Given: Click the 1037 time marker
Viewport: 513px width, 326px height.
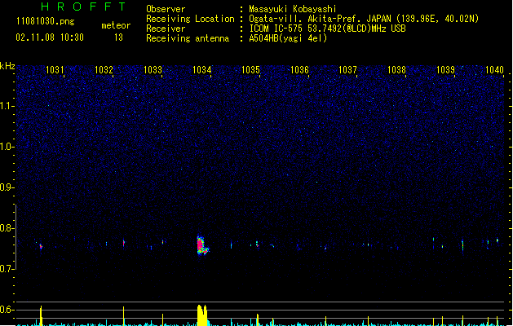Looking at the screenshot, I should pyautogui.click(x=347, y=69).
